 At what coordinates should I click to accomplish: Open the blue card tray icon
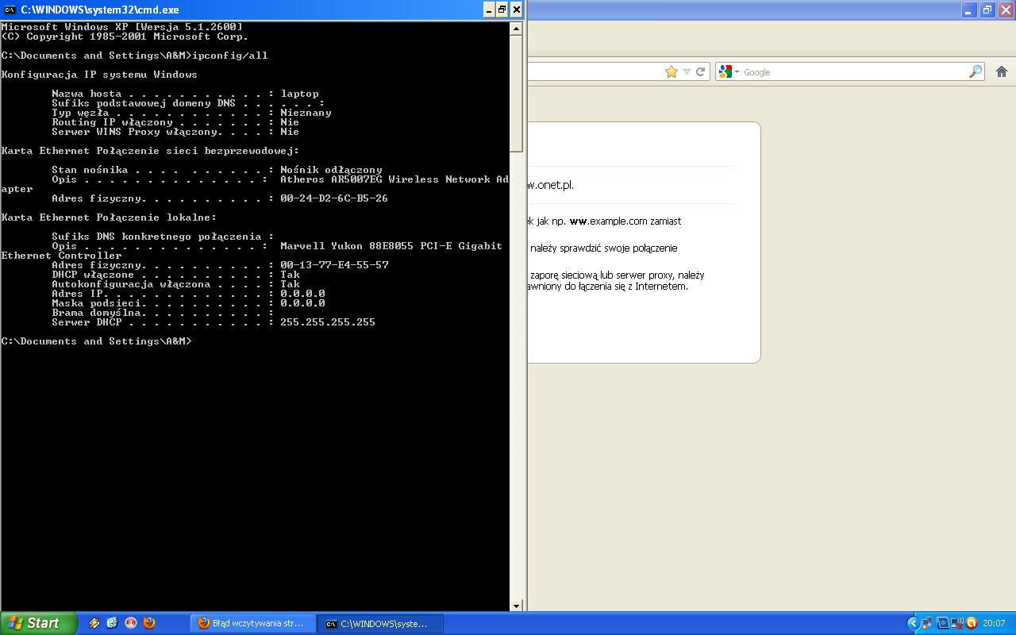coord(943,623)
